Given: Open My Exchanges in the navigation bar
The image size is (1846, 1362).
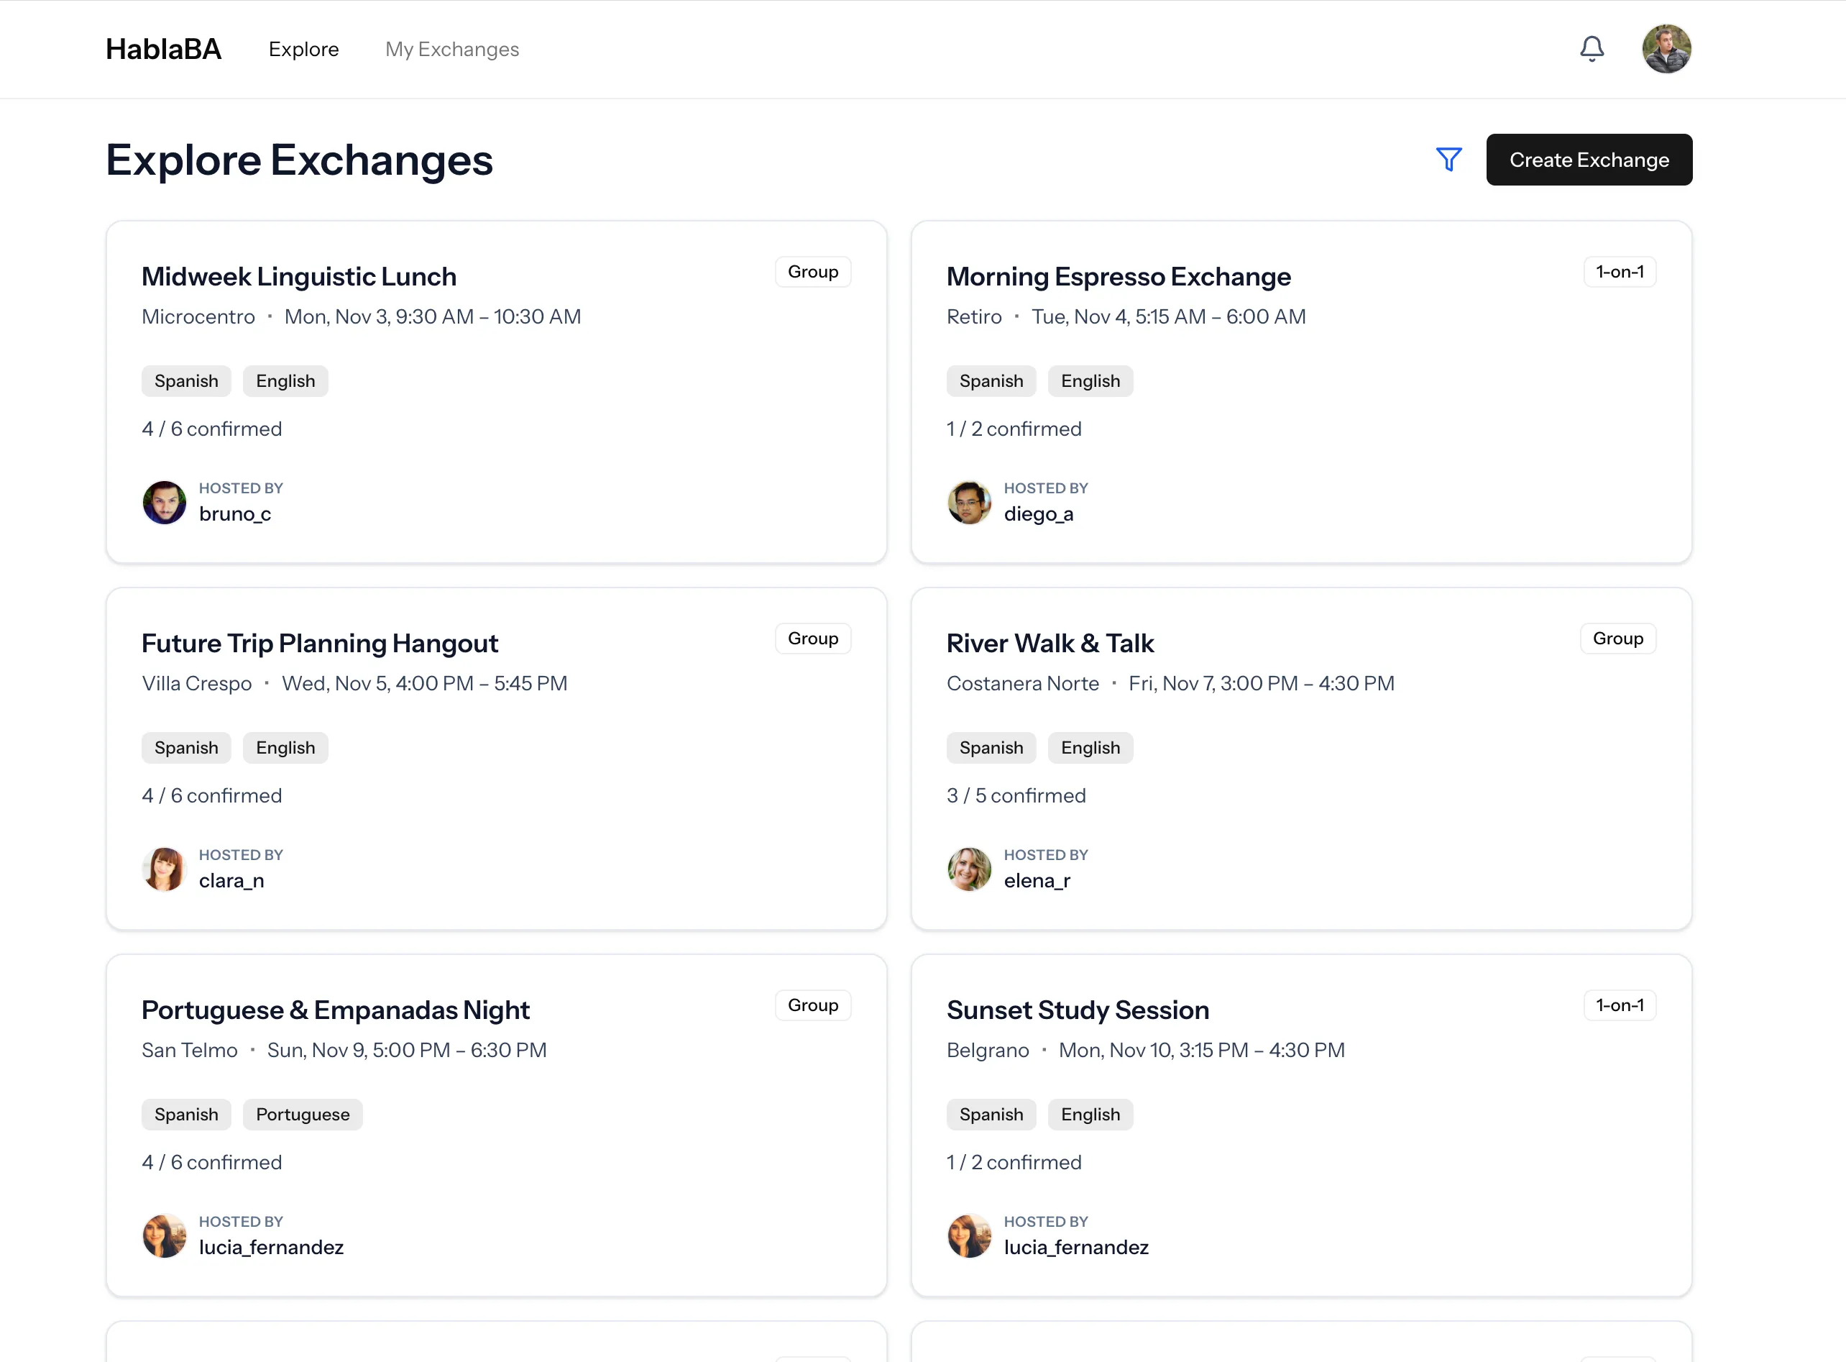Looking at the screenshot, I should tap(451, 49).
